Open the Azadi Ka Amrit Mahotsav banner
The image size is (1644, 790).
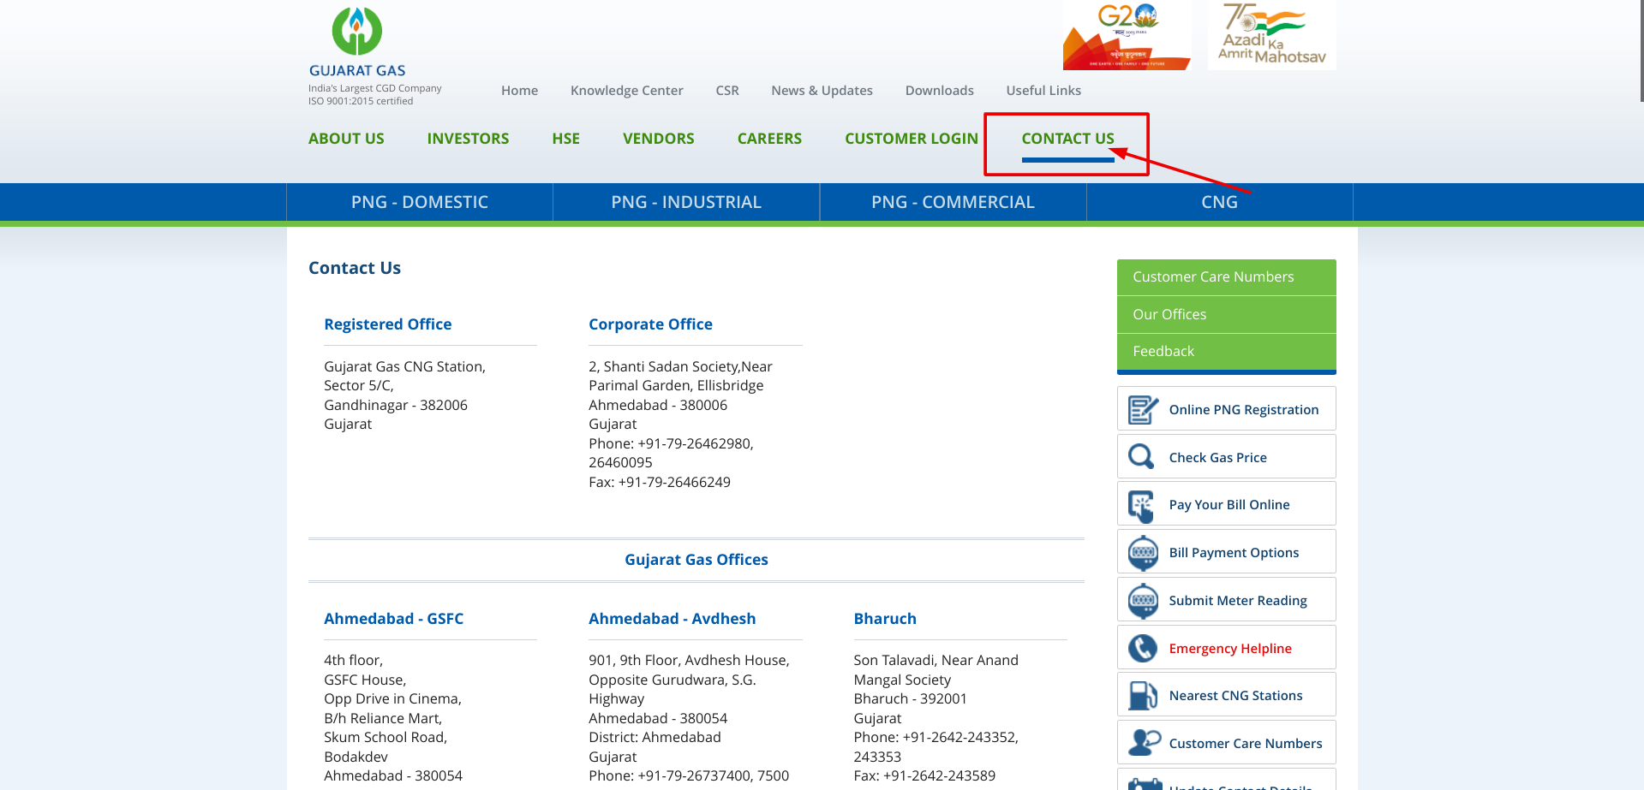pos(1271,36)
